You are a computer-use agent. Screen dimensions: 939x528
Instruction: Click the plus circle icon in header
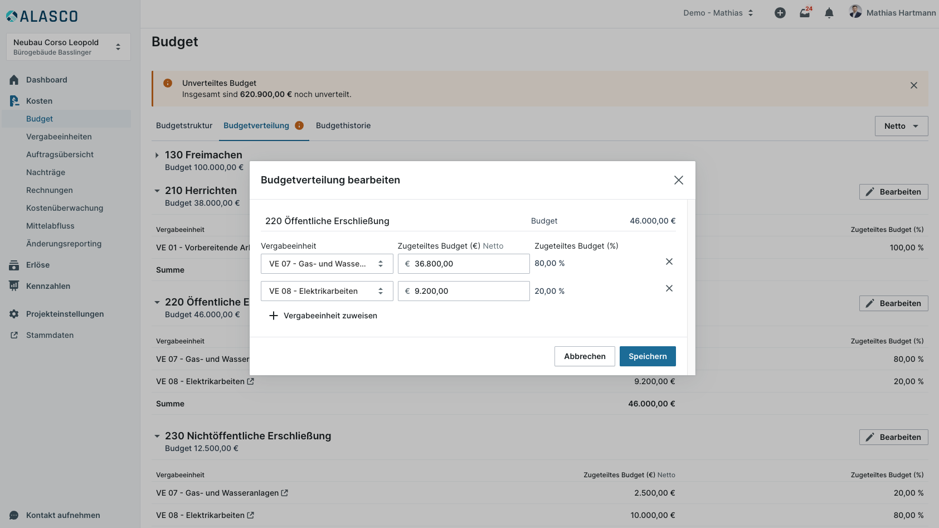point(780,13)
